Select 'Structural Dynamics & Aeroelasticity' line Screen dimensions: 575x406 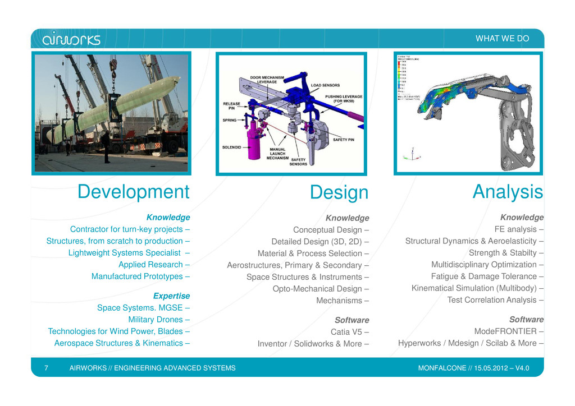(474, 241)
